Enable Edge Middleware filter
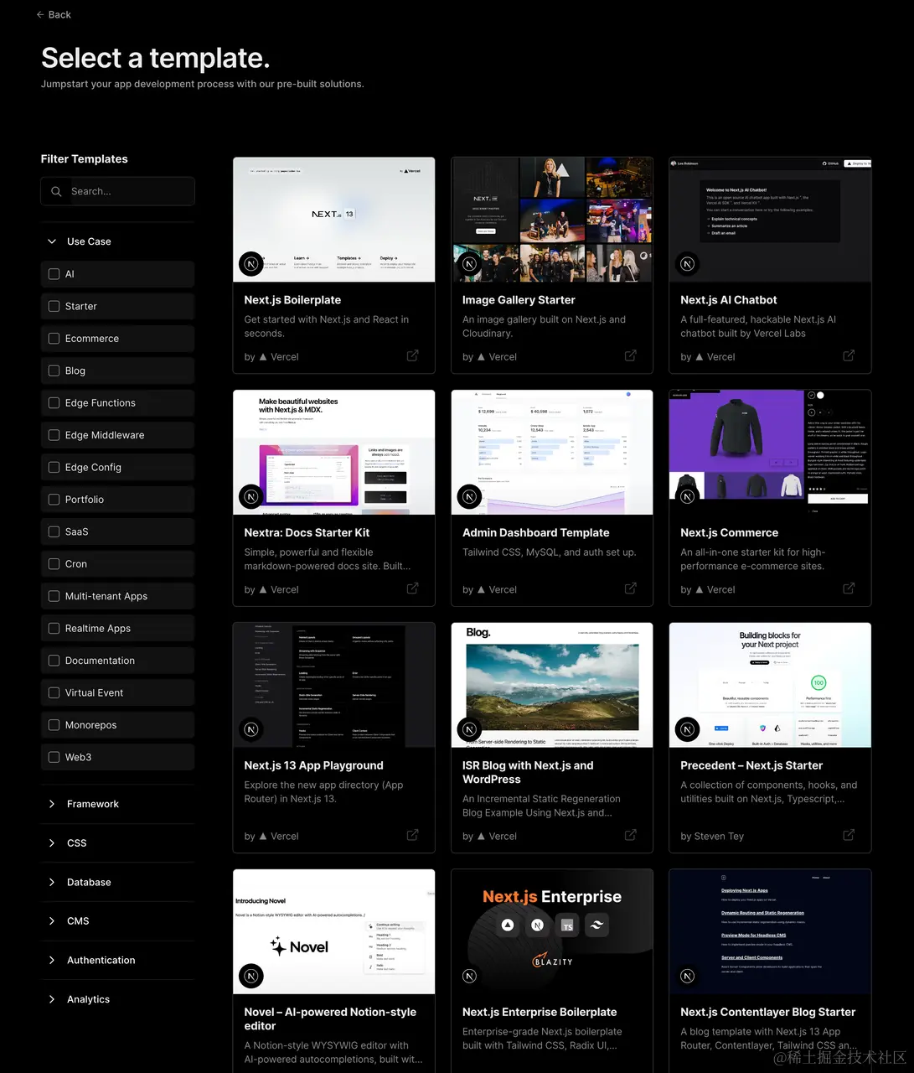The image size is (914, 1073). click(x=54, y=435)
